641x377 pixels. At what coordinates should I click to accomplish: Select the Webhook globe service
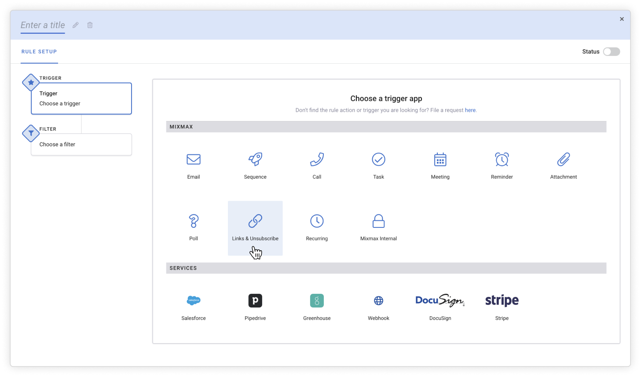378,300
